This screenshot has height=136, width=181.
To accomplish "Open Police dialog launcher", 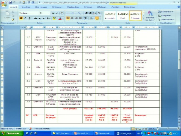I will (63, 23).
